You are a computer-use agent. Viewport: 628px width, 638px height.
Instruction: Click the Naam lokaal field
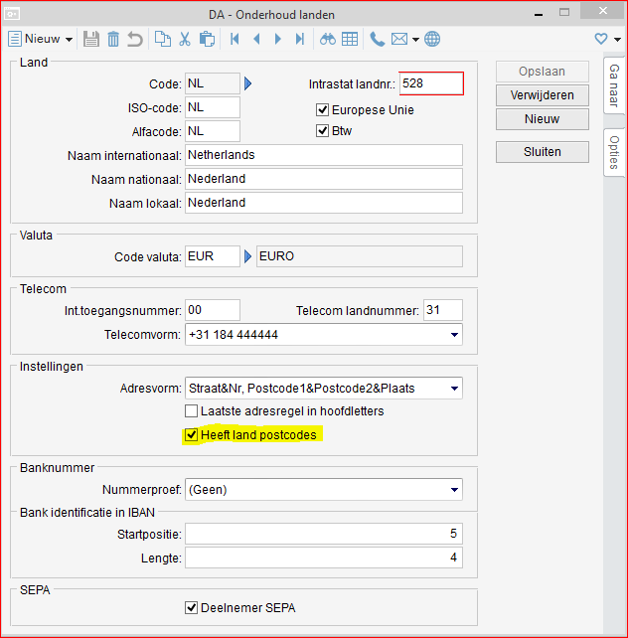(x=324, y=203)
